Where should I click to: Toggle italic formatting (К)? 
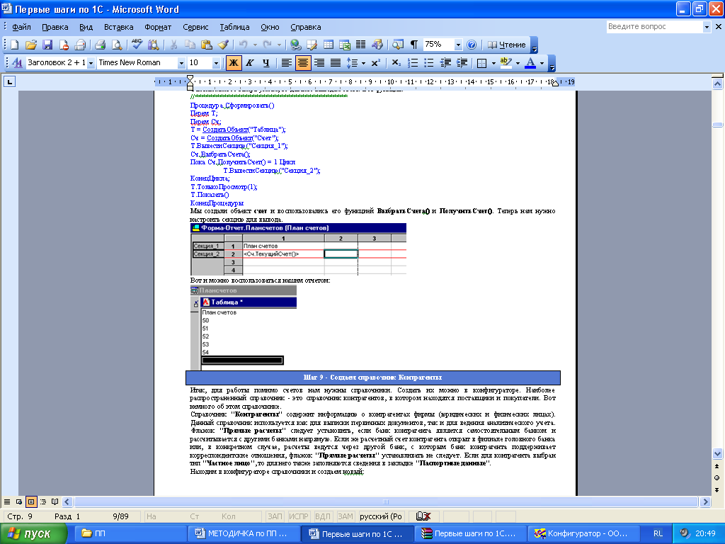[x=250, y=63]
